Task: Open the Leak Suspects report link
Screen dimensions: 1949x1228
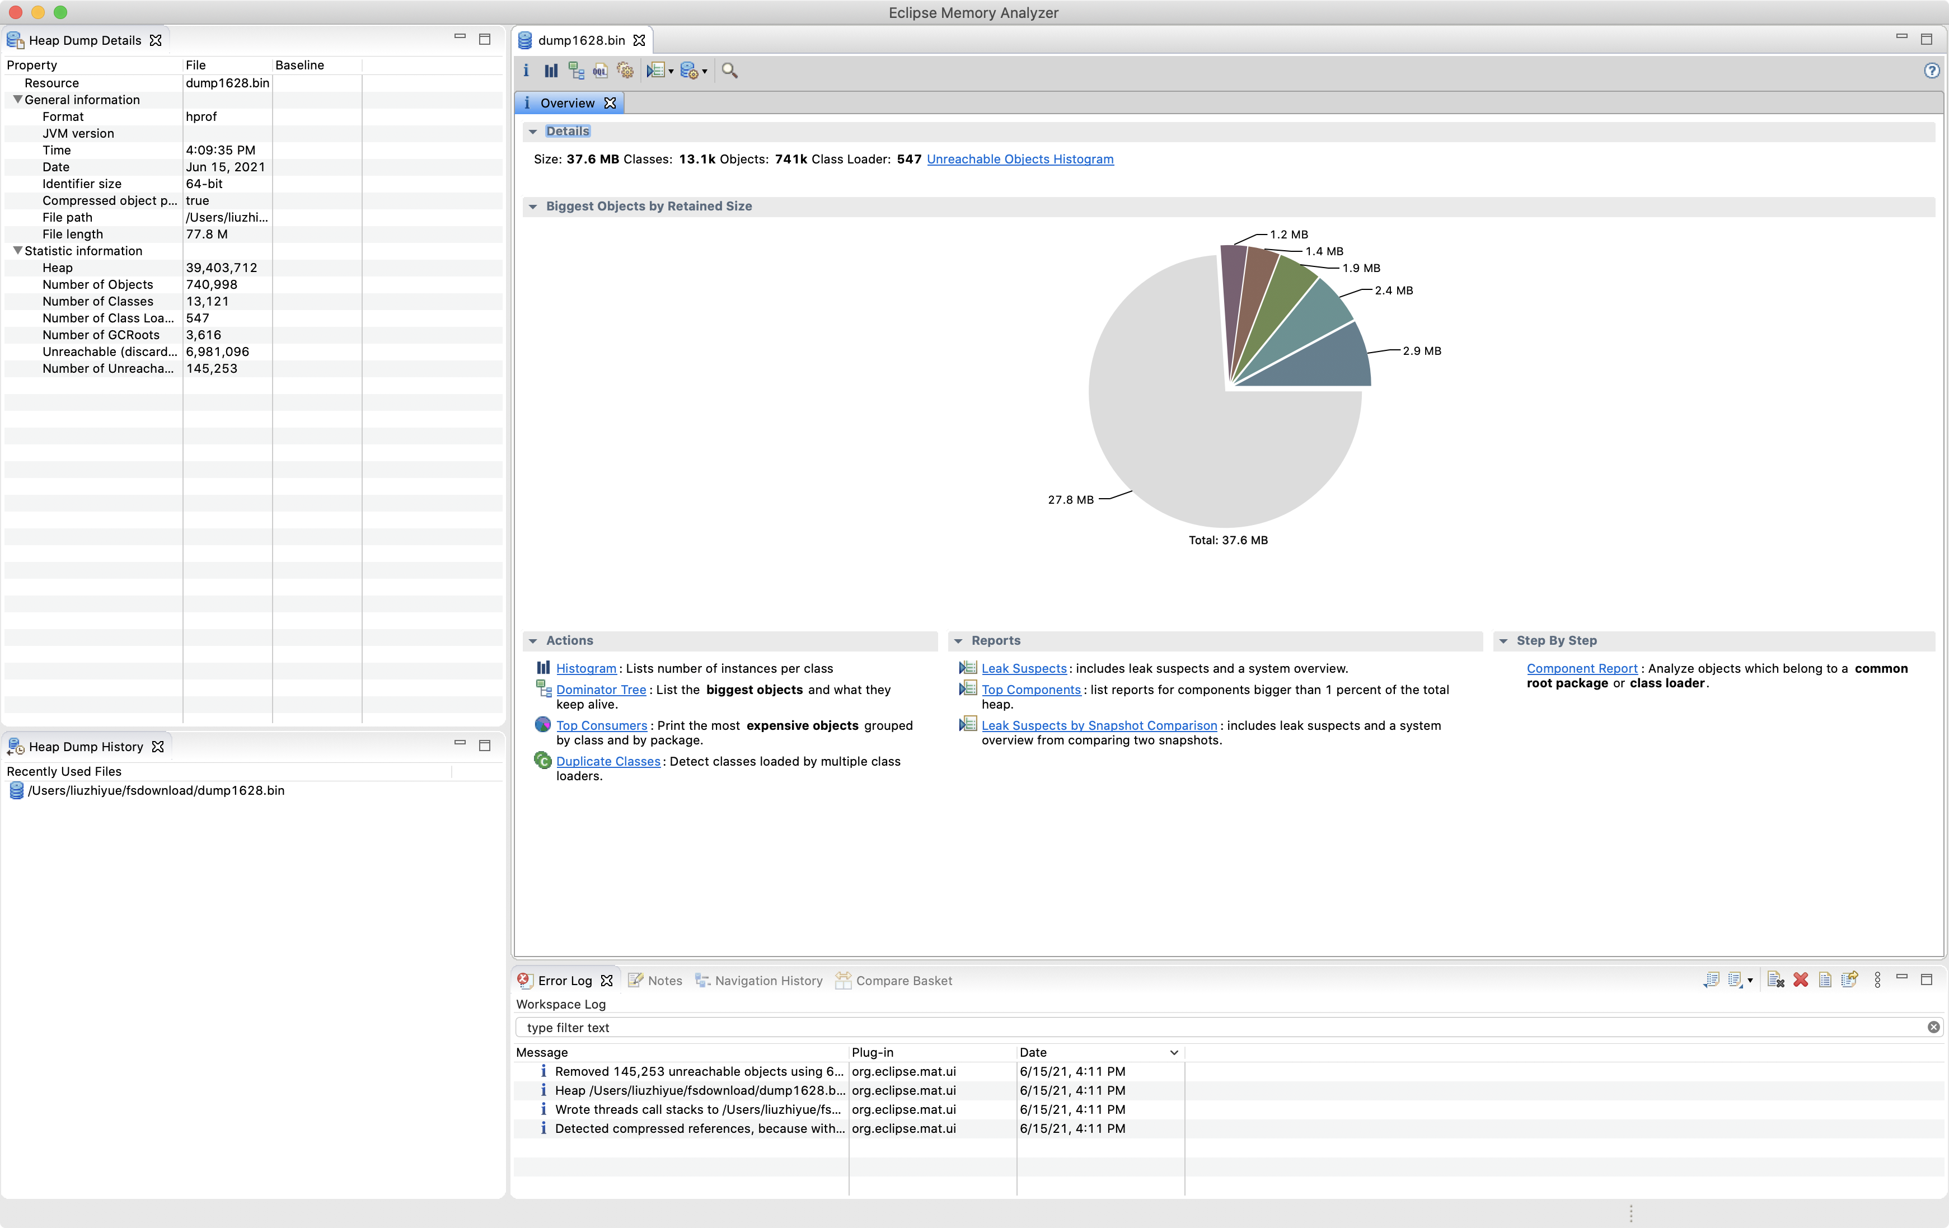Action: [1024, 669]
